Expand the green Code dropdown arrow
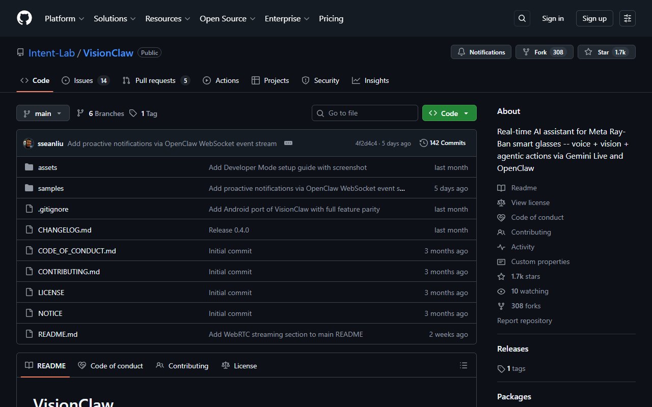 (x=466, y=113)
